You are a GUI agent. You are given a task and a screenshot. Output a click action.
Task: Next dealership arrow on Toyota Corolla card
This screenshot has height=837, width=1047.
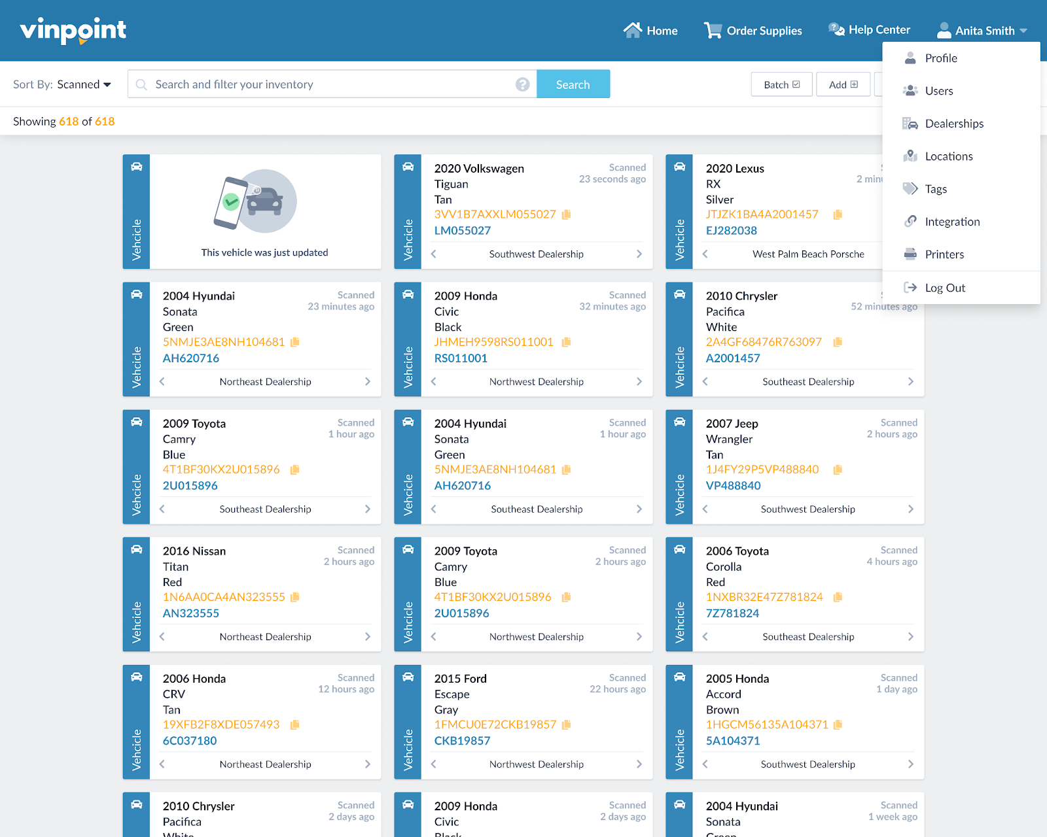(x=911, y=636)
